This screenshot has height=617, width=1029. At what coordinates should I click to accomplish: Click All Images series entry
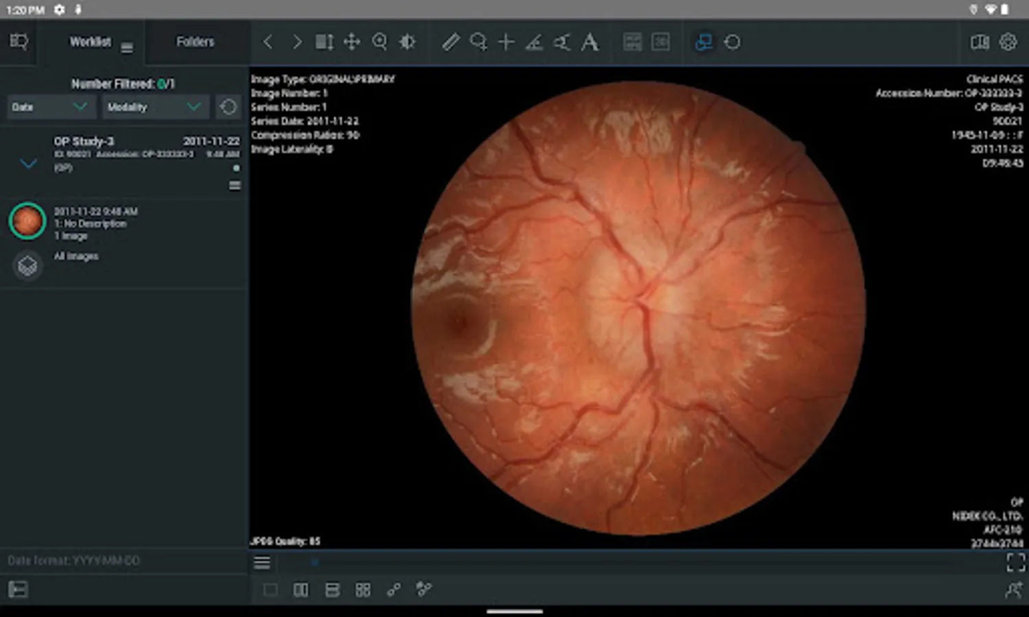click(x=76, y=256)
